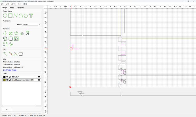Image resolution: width=196 pixels, height=117 pixels.
Task: Activate the Move transform tool
Action: click(5, 33)
